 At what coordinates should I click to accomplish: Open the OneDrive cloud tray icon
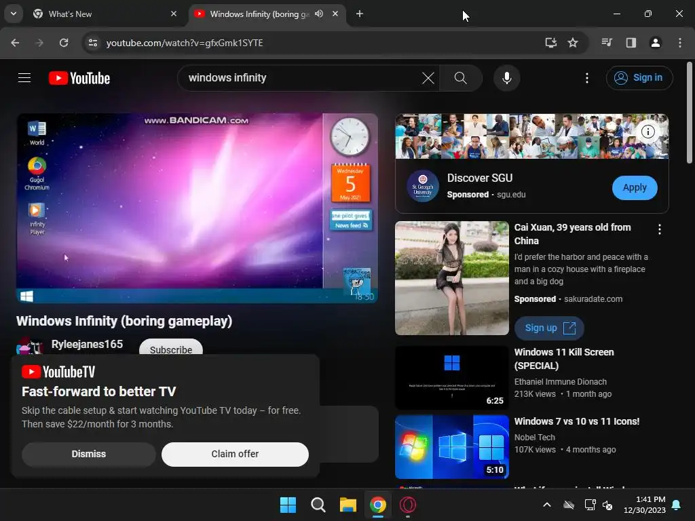569,505
